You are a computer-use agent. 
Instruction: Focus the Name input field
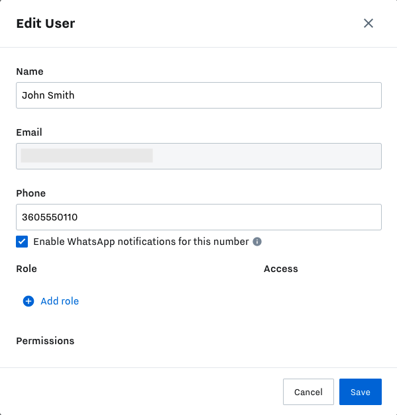pos(199,95)
